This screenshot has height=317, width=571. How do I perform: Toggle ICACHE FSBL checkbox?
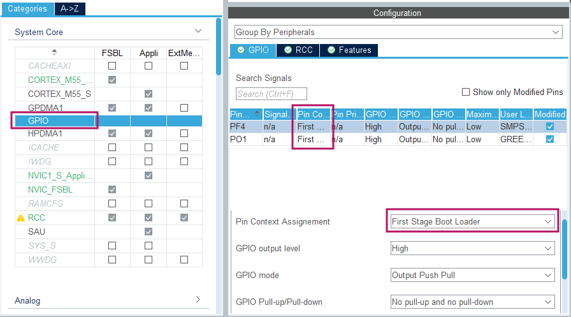pos(112,147)
